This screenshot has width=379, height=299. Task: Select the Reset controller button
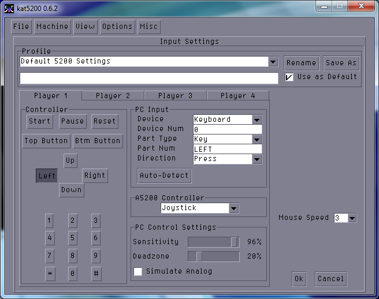coord(105,121)
